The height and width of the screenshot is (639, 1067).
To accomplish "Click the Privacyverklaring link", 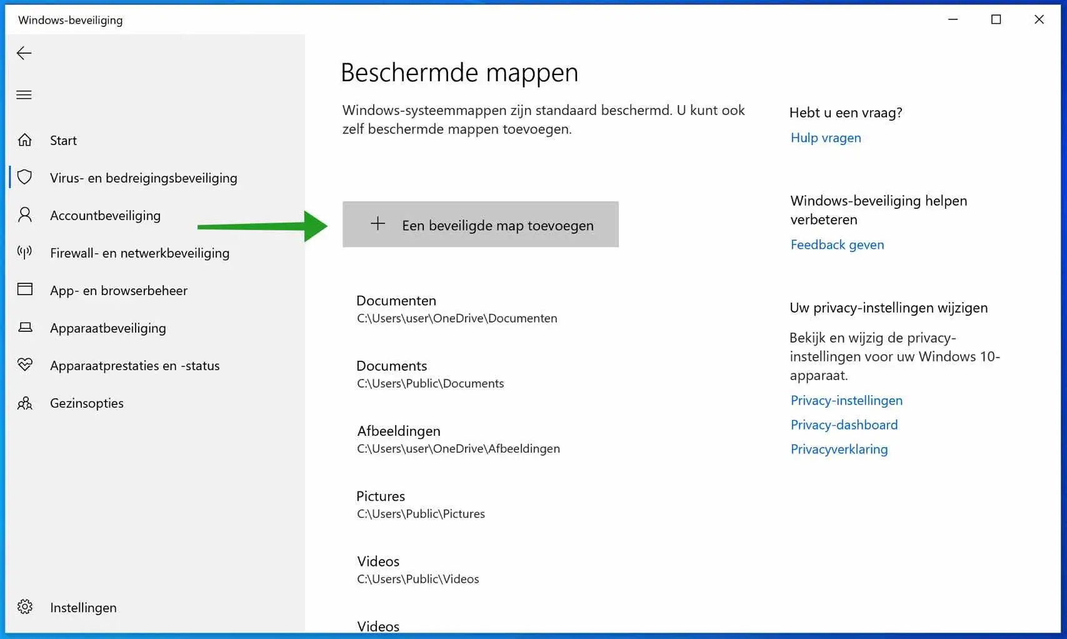I will coord(839,450).
